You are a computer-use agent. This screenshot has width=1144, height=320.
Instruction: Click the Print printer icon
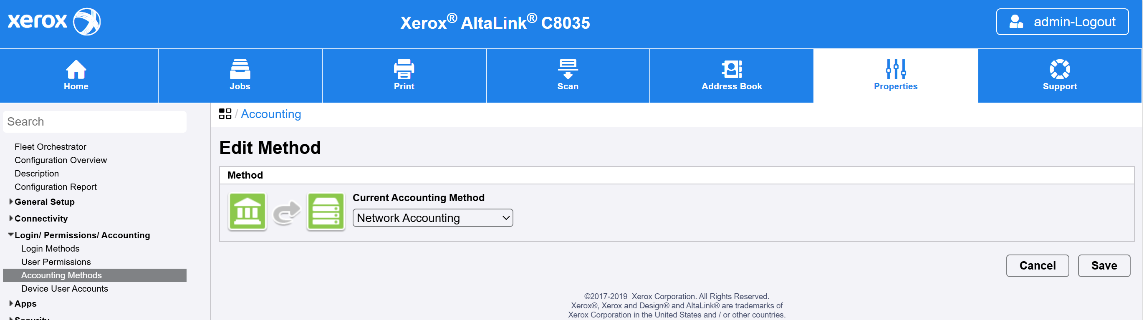[x=404, y=69]
